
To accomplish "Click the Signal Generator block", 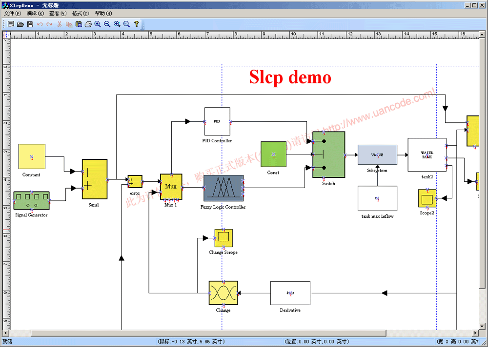I will click(31, 200).
